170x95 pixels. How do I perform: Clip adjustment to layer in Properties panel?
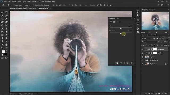click(x=117, y=63)
